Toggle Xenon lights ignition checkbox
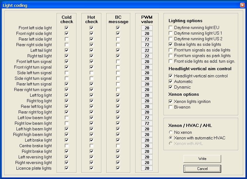 point(170,102)
